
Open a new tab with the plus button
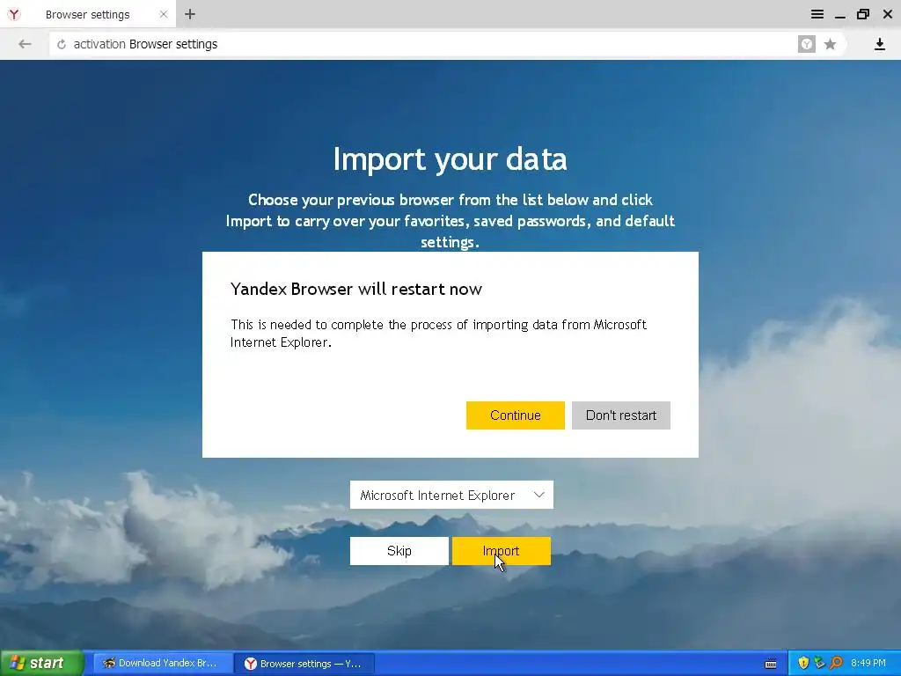click(x=190, y=14)
